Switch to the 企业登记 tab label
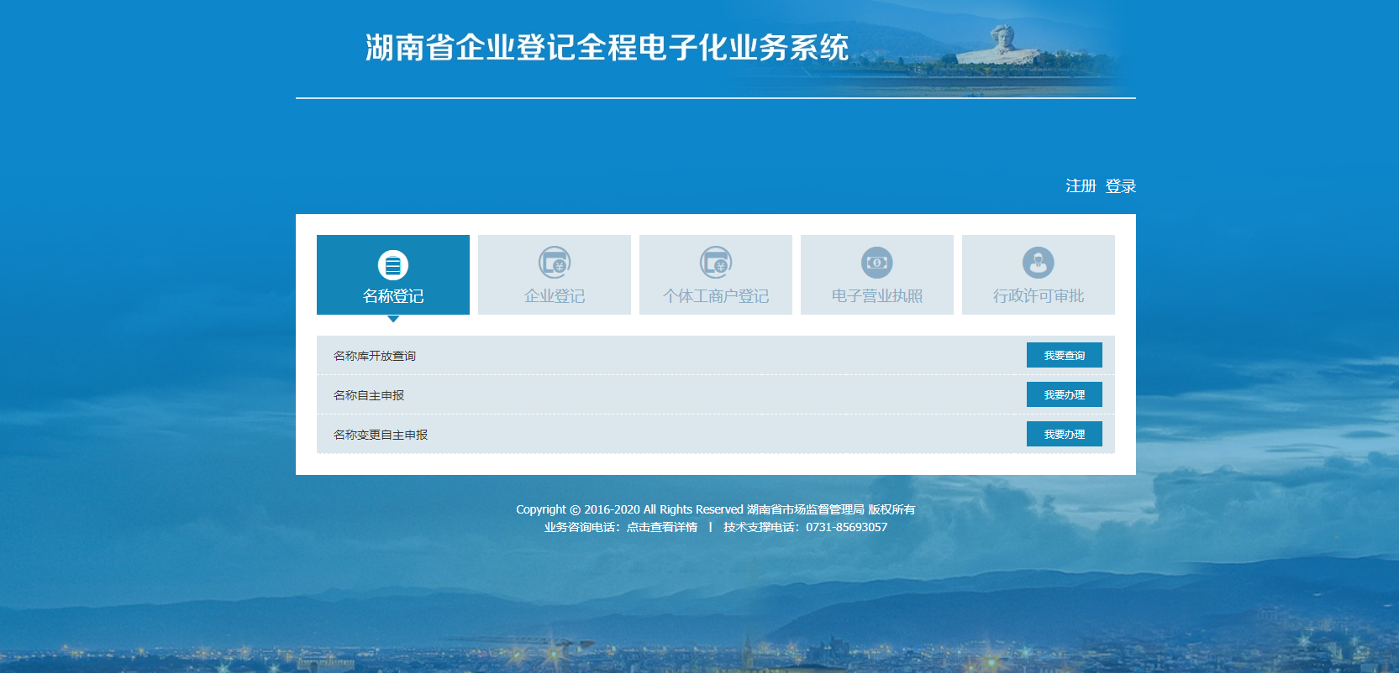Viewport: 1399px width, 673px height. pos(554,296)
